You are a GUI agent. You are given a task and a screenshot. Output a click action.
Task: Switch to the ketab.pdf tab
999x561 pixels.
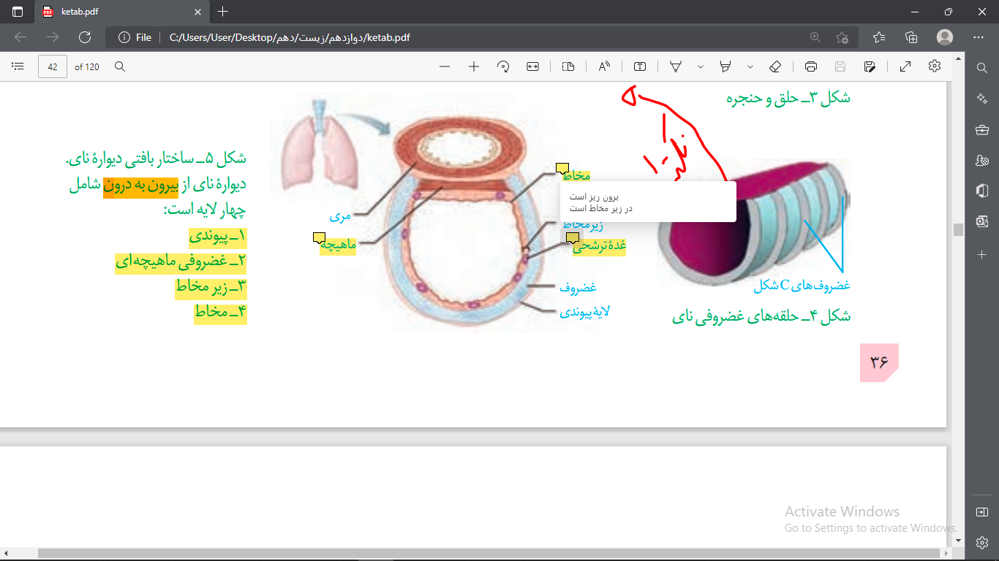click(121, 12)
